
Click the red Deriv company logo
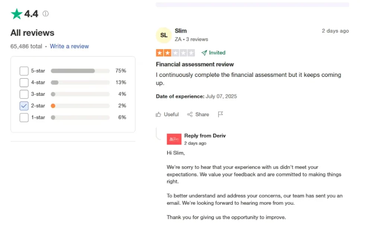tap(174, 139)
